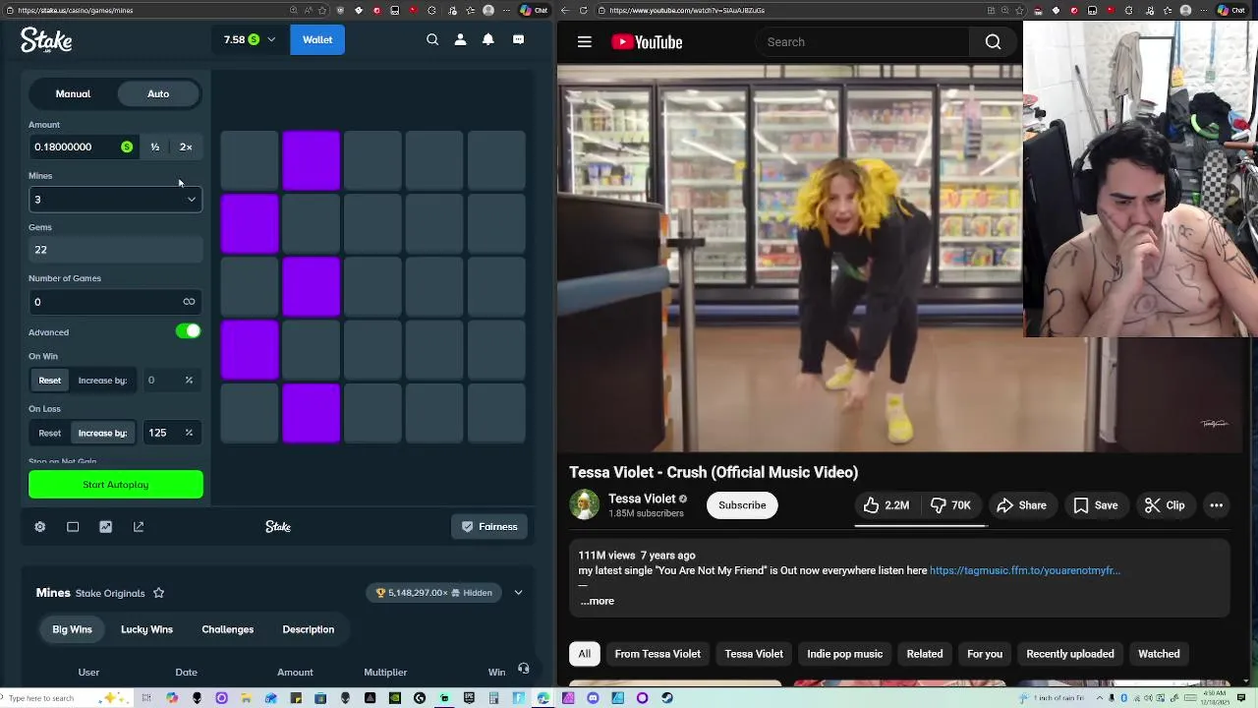Save the video to a playlist
Viewport: 1258px width, 708px height.
point(1096,505)
